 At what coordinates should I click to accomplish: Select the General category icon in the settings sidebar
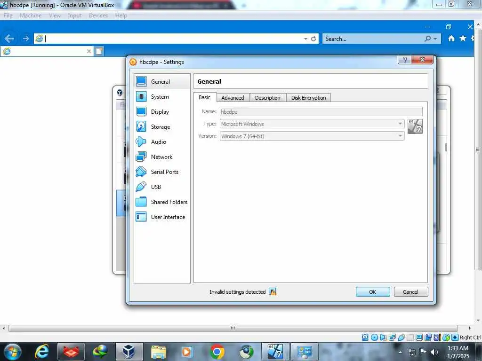point(141,81)
